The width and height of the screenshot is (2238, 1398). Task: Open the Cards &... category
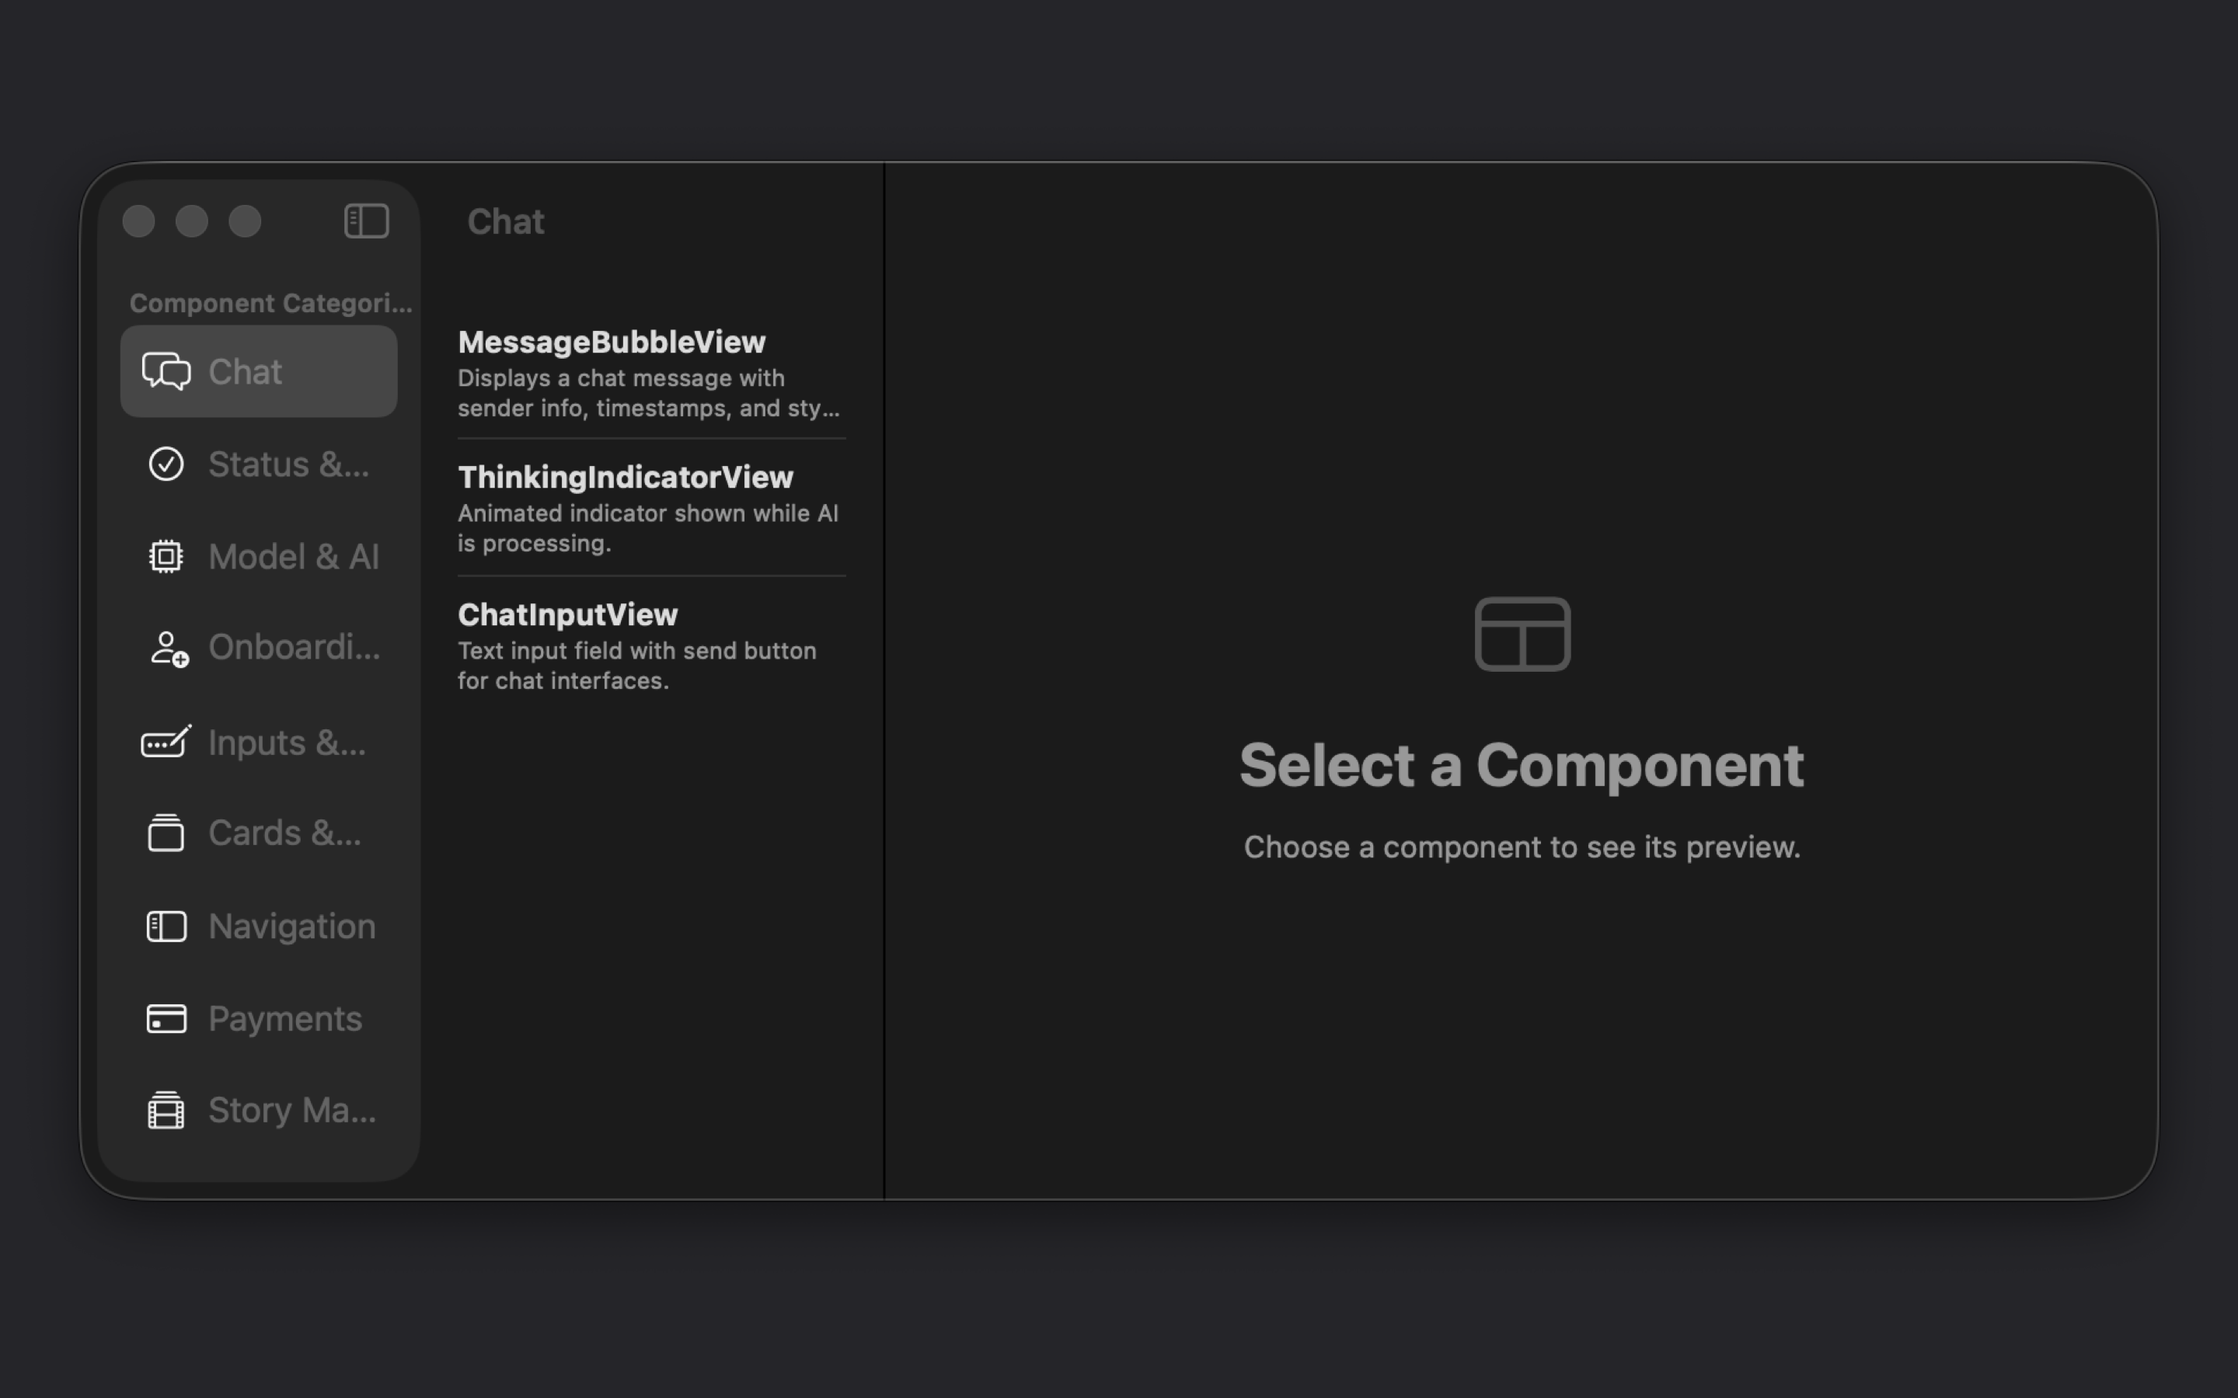click(x=259, y=833)
